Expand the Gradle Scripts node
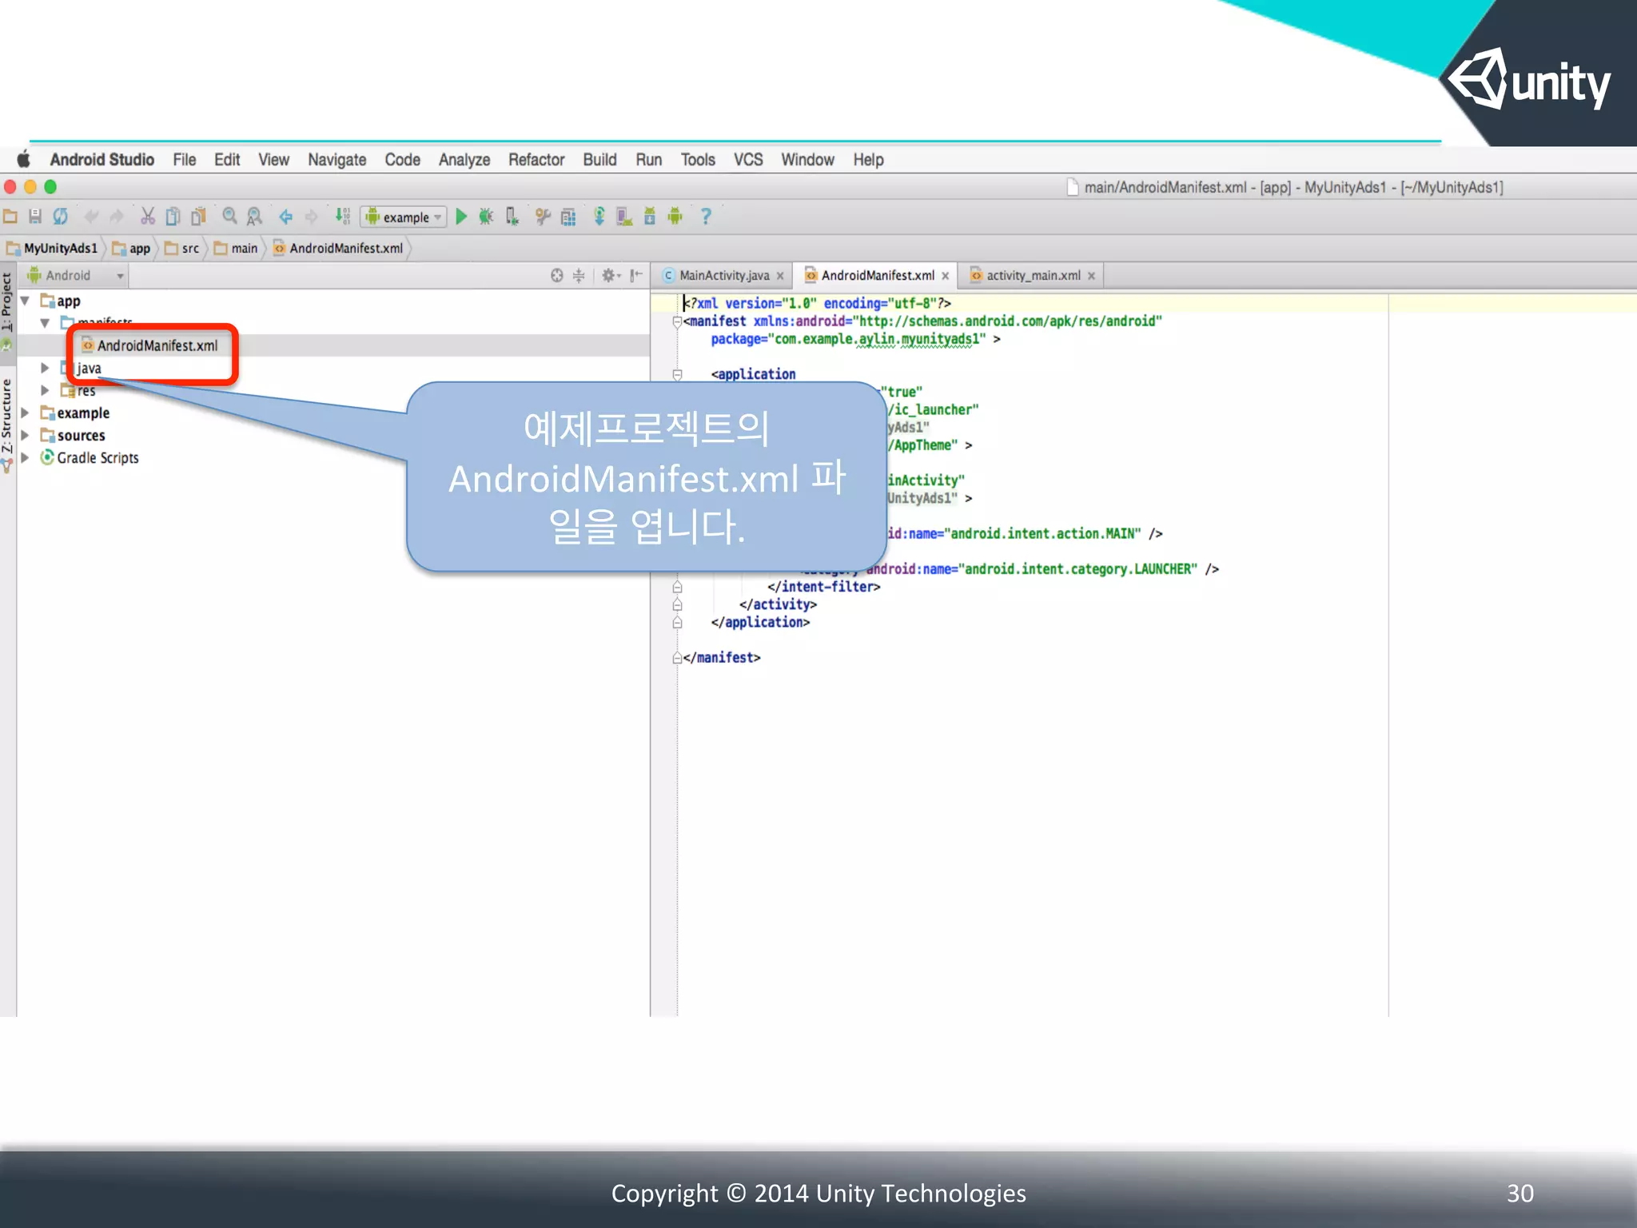This screenshot has width=1637, height=1228. coord(25,458)
